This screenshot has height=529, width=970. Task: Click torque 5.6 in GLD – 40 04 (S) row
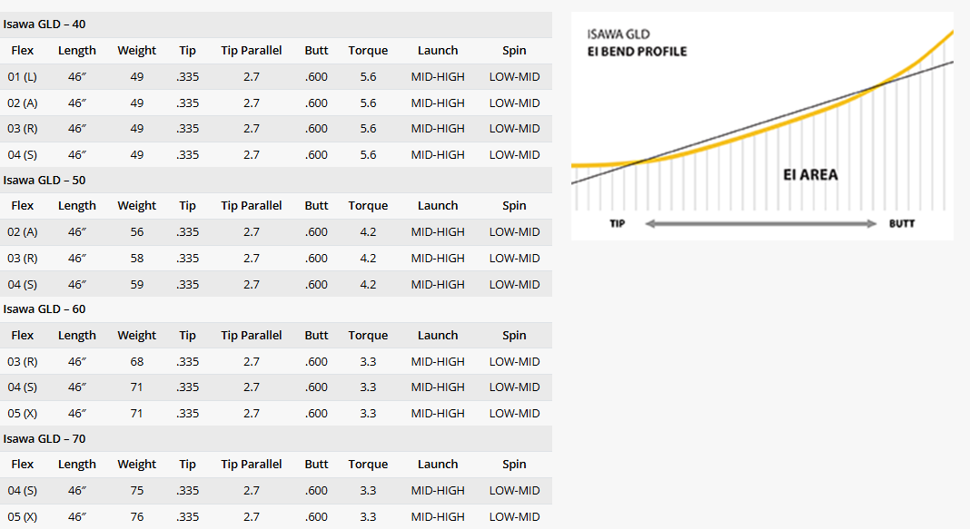(x=368, y=154)
